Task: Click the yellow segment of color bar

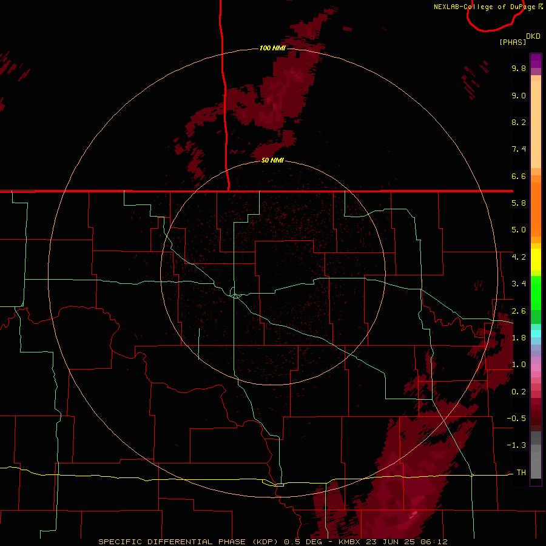Action: pos(536,260)
